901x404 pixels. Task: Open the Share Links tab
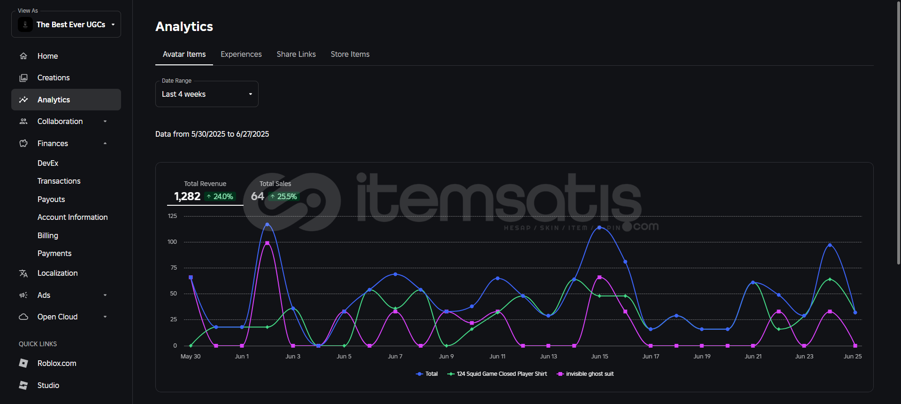(x=296, y=54)
